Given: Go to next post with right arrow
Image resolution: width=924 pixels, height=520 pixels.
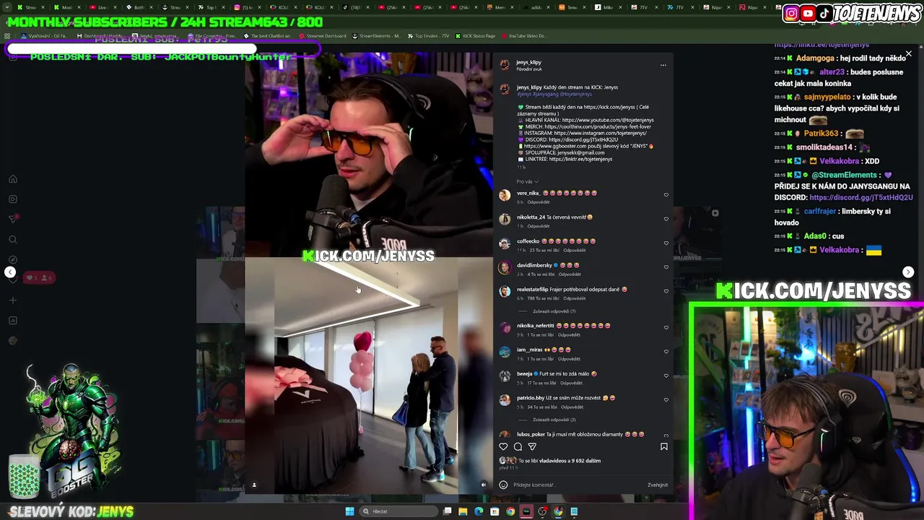Looking at the screenshot, I should tap(908, 272).
